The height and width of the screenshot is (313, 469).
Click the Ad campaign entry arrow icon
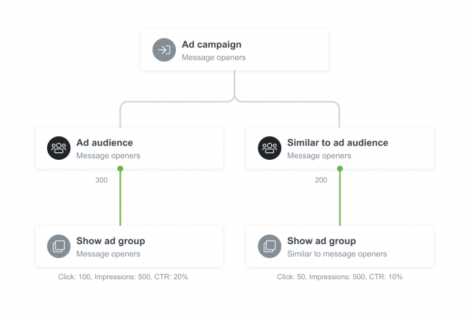pyautogui.click(x=164, y=50)
